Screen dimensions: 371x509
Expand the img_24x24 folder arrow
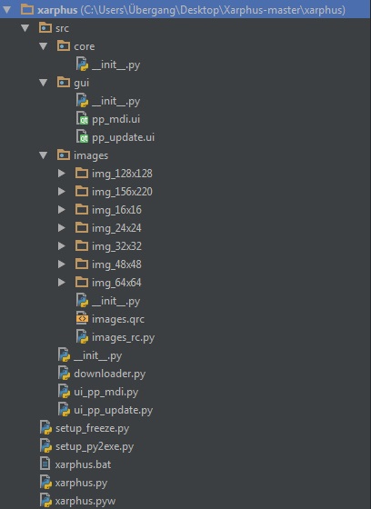click(x=61, y=228)
